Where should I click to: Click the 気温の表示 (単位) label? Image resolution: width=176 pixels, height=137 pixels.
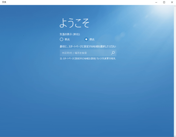[70, 34]
